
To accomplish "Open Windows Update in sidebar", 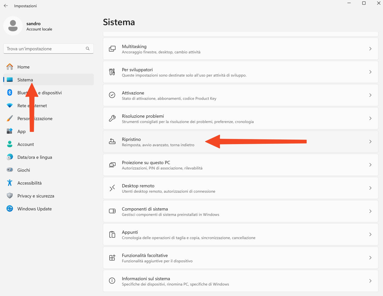I will click(48, 209).
